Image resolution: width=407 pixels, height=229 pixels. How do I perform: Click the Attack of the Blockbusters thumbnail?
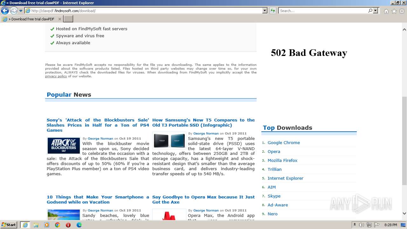(64, 146)
